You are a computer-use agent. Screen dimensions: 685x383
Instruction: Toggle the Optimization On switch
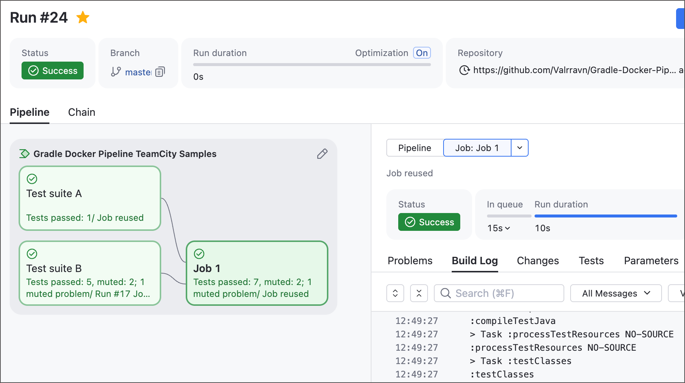click(422, 53)
